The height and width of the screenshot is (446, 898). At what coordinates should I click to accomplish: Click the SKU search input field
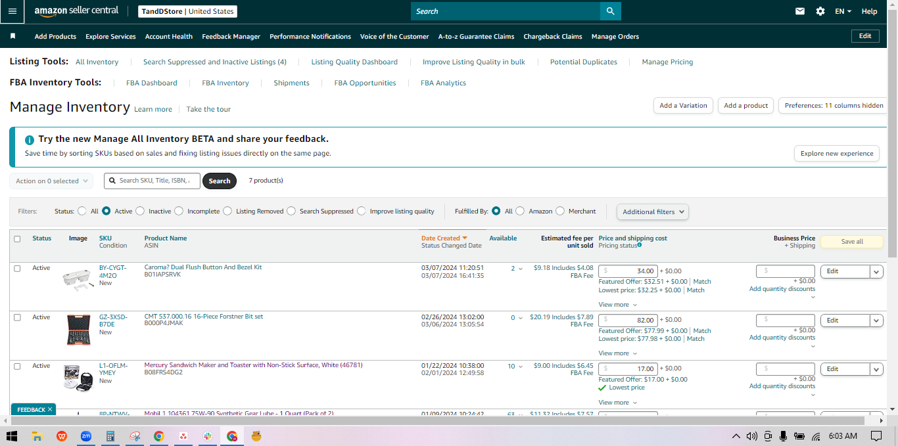[x=152, y=181]
